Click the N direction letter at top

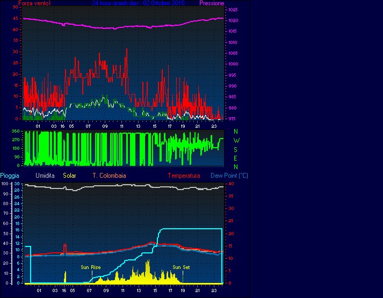click(236, 132)
